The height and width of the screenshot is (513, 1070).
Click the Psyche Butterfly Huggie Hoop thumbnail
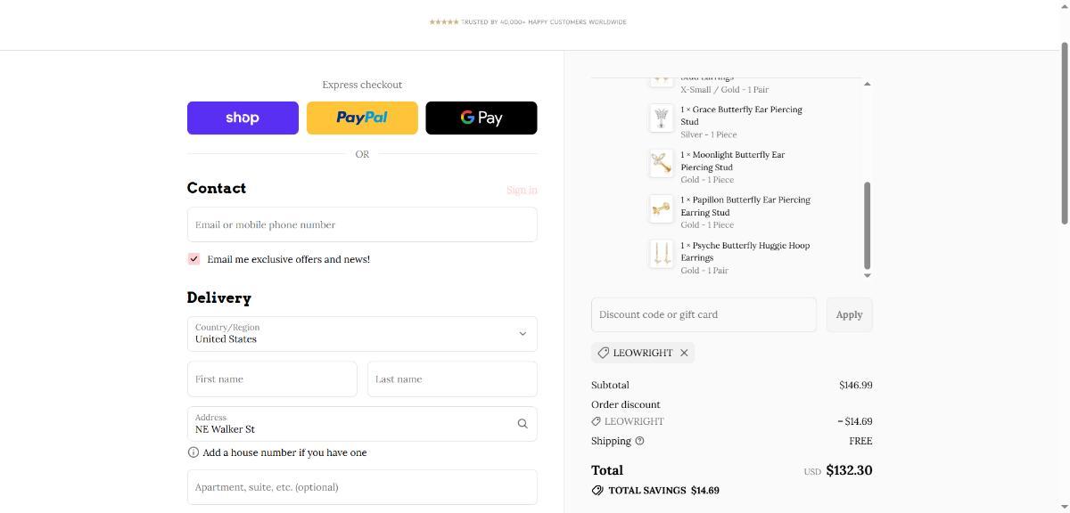point(661,254)
